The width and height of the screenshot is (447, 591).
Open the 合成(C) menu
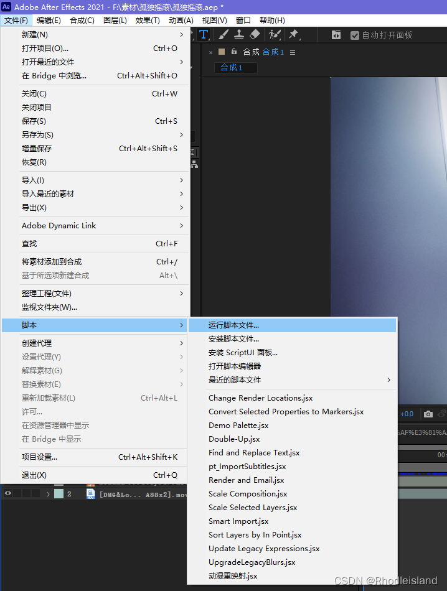coord(82,21)
